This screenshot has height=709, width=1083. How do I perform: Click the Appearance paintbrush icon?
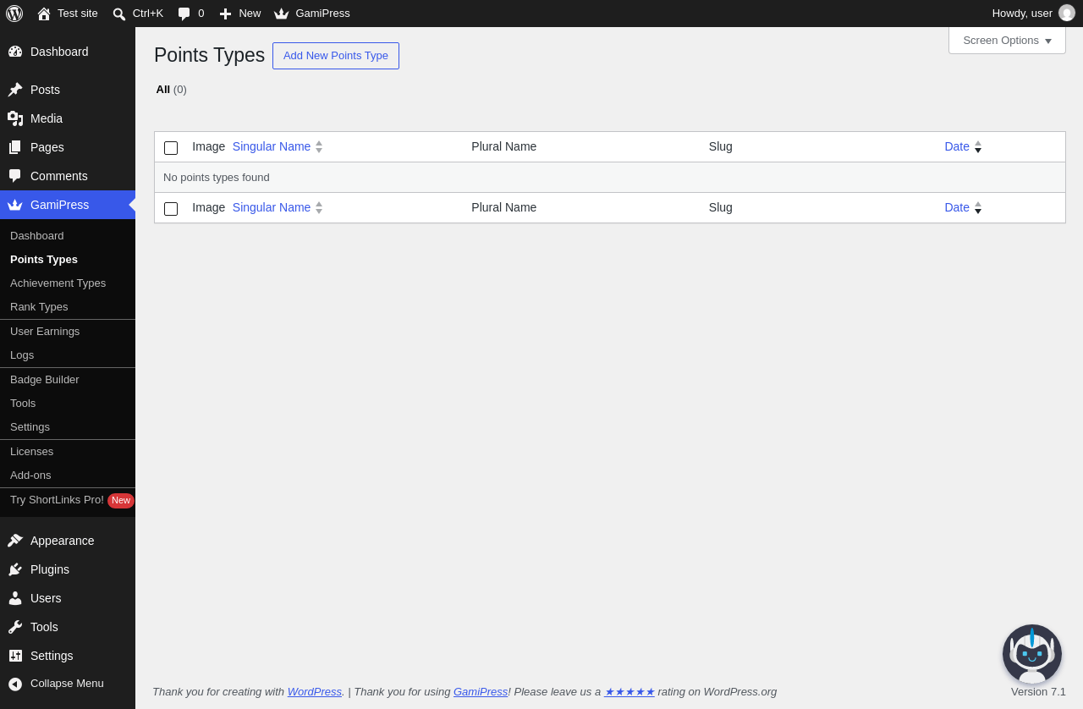(x=15, y=541)
